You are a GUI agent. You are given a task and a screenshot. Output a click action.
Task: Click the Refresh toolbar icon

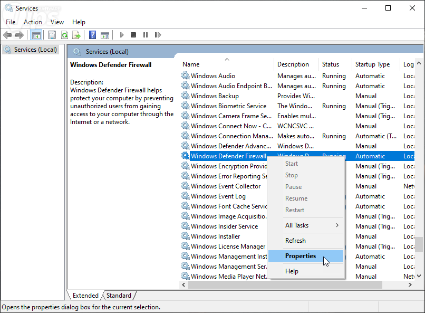64,35
